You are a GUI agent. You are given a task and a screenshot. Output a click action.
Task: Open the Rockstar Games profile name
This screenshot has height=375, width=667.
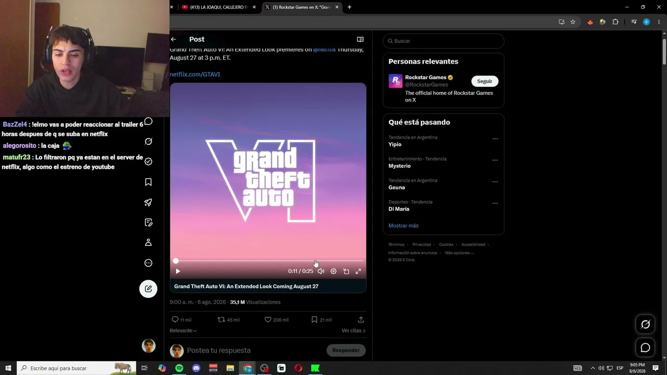pos(426,78)
